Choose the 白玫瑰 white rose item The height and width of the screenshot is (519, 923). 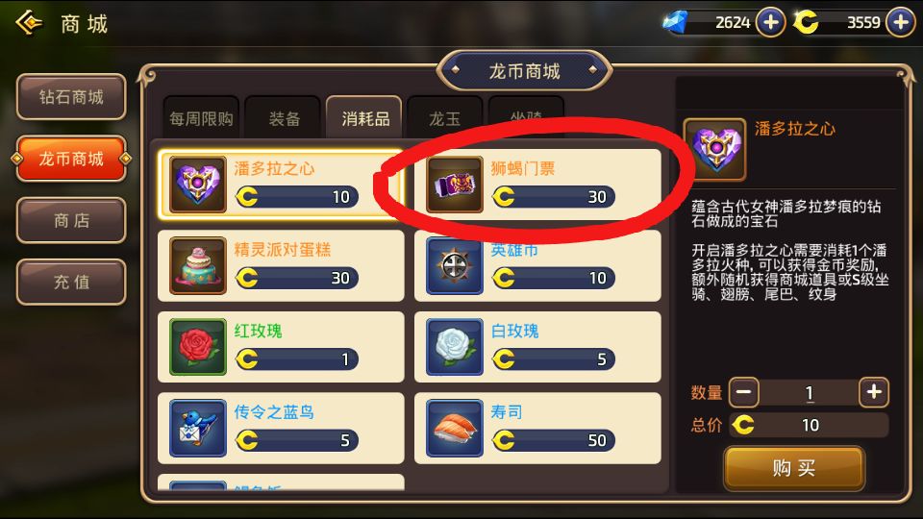point(537,347)
